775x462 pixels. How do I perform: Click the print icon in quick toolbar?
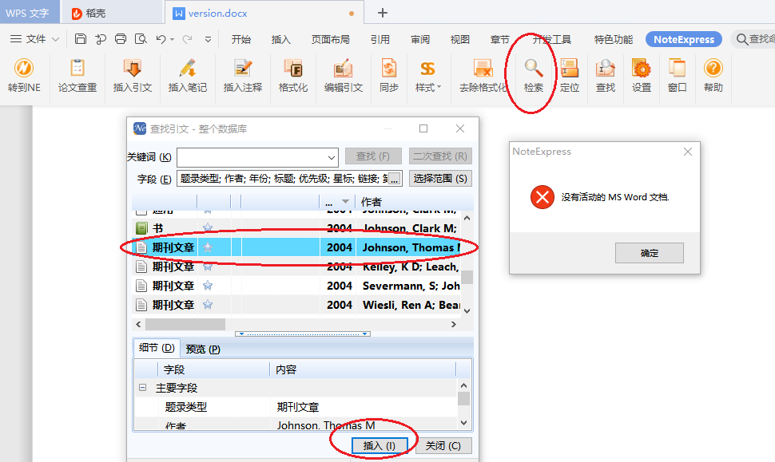(x=121, y=39)
